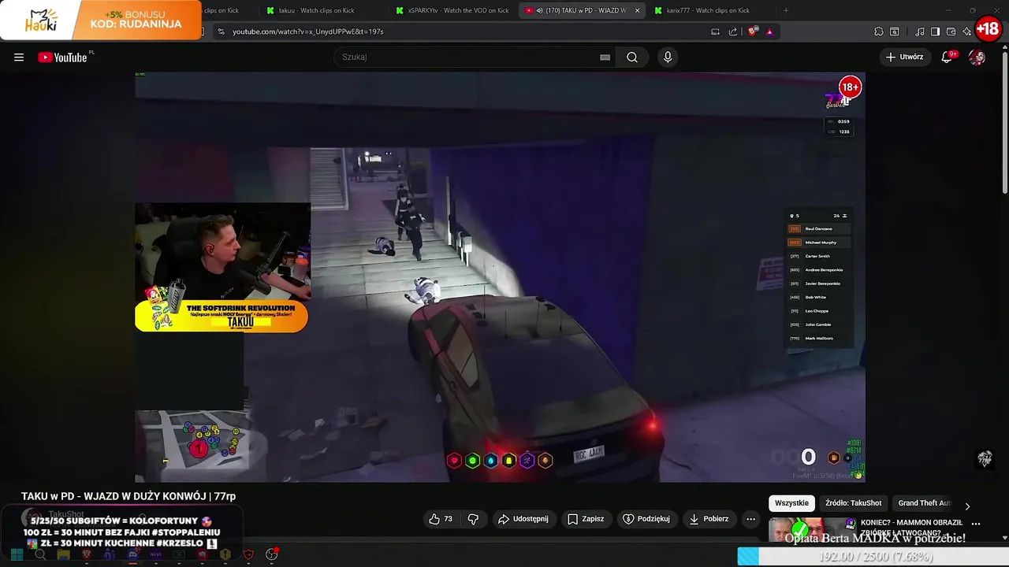Click the Podziękuj thanks button

pyautogui.click(x=646, y=519)
